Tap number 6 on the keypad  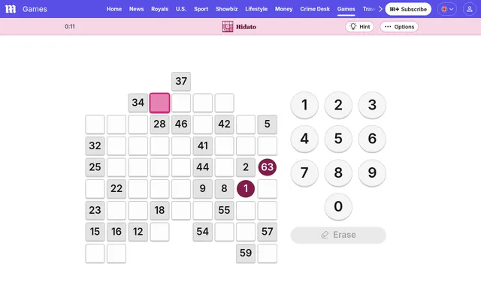click(372, 139)
